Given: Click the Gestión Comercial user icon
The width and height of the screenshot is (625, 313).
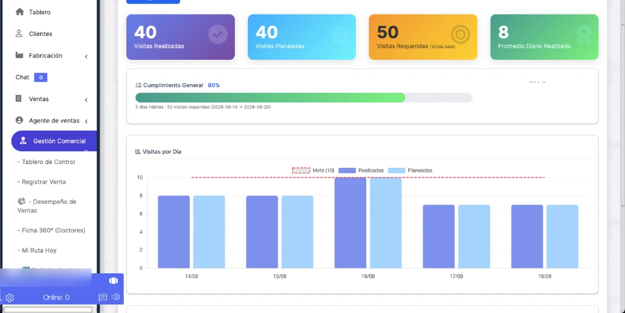Looking at the screenshot, I should pyautogui.click(x=23, y=140).
